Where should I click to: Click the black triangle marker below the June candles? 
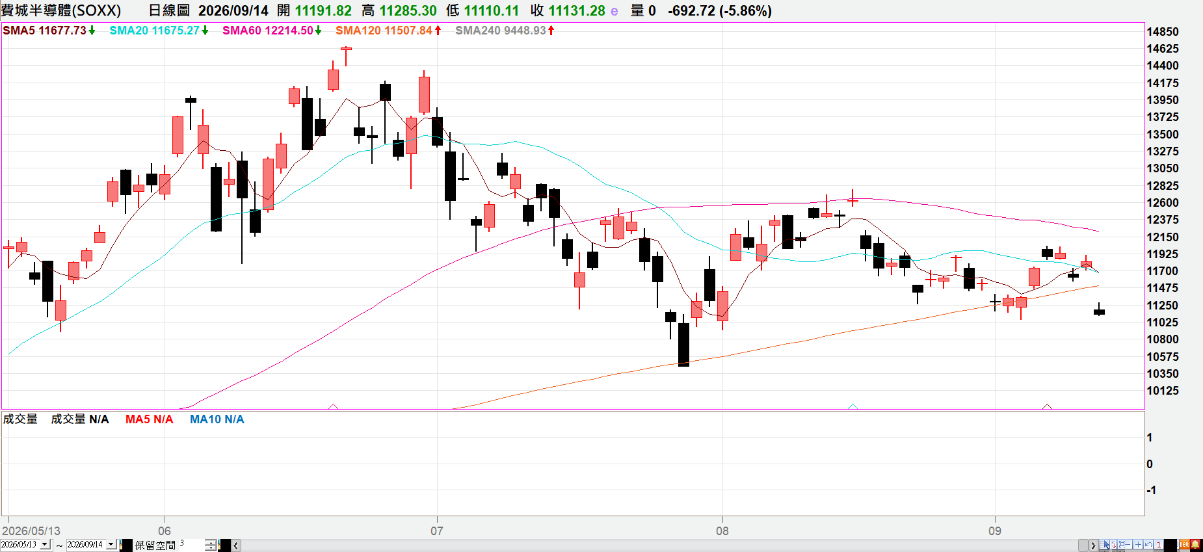(x=334, y=406)
